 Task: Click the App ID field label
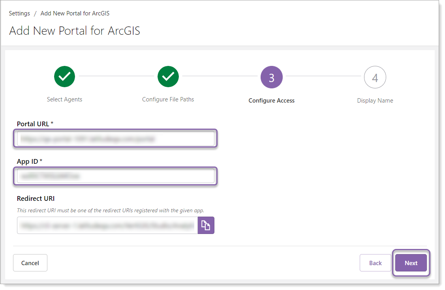click(29, 161)
